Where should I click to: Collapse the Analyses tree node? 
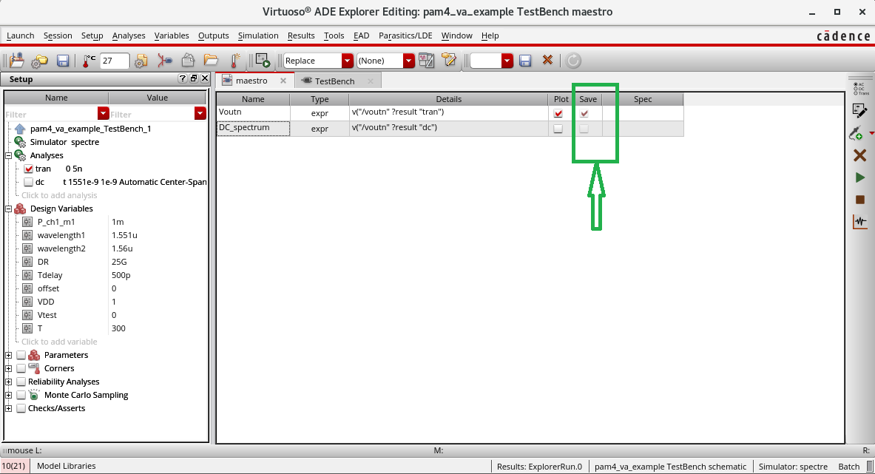[8, 155]
